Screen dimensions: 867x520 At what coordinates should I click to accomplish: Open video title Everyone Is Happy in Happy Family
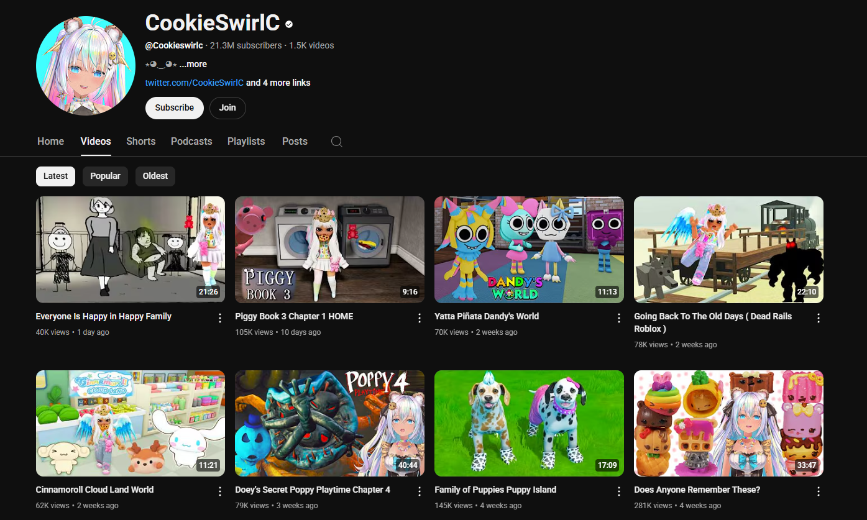(x=104, y=316)
